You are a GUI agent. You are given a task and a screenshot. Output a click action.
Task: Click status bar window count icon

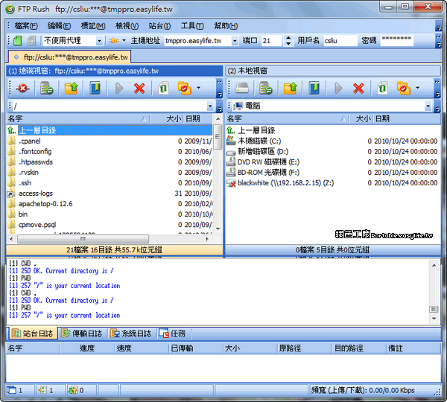tap(11, 390)
